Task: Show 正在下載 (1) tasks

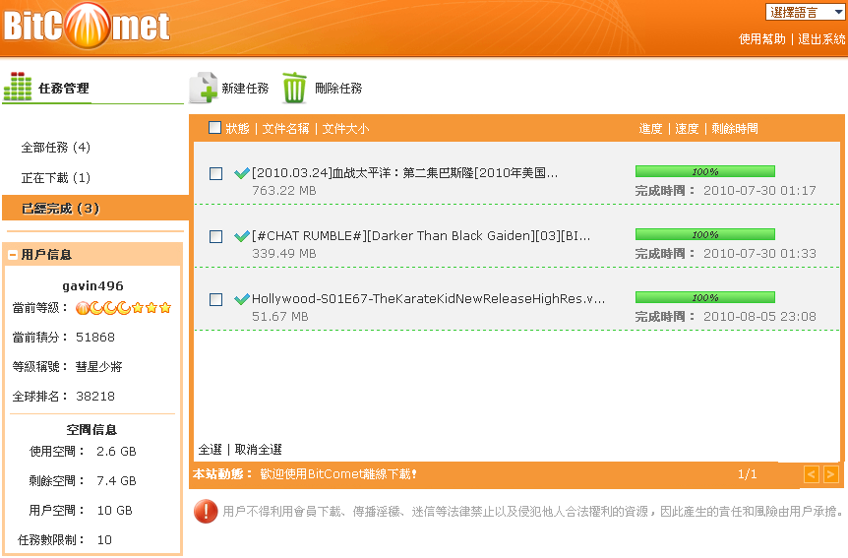Action: [56, 178]
